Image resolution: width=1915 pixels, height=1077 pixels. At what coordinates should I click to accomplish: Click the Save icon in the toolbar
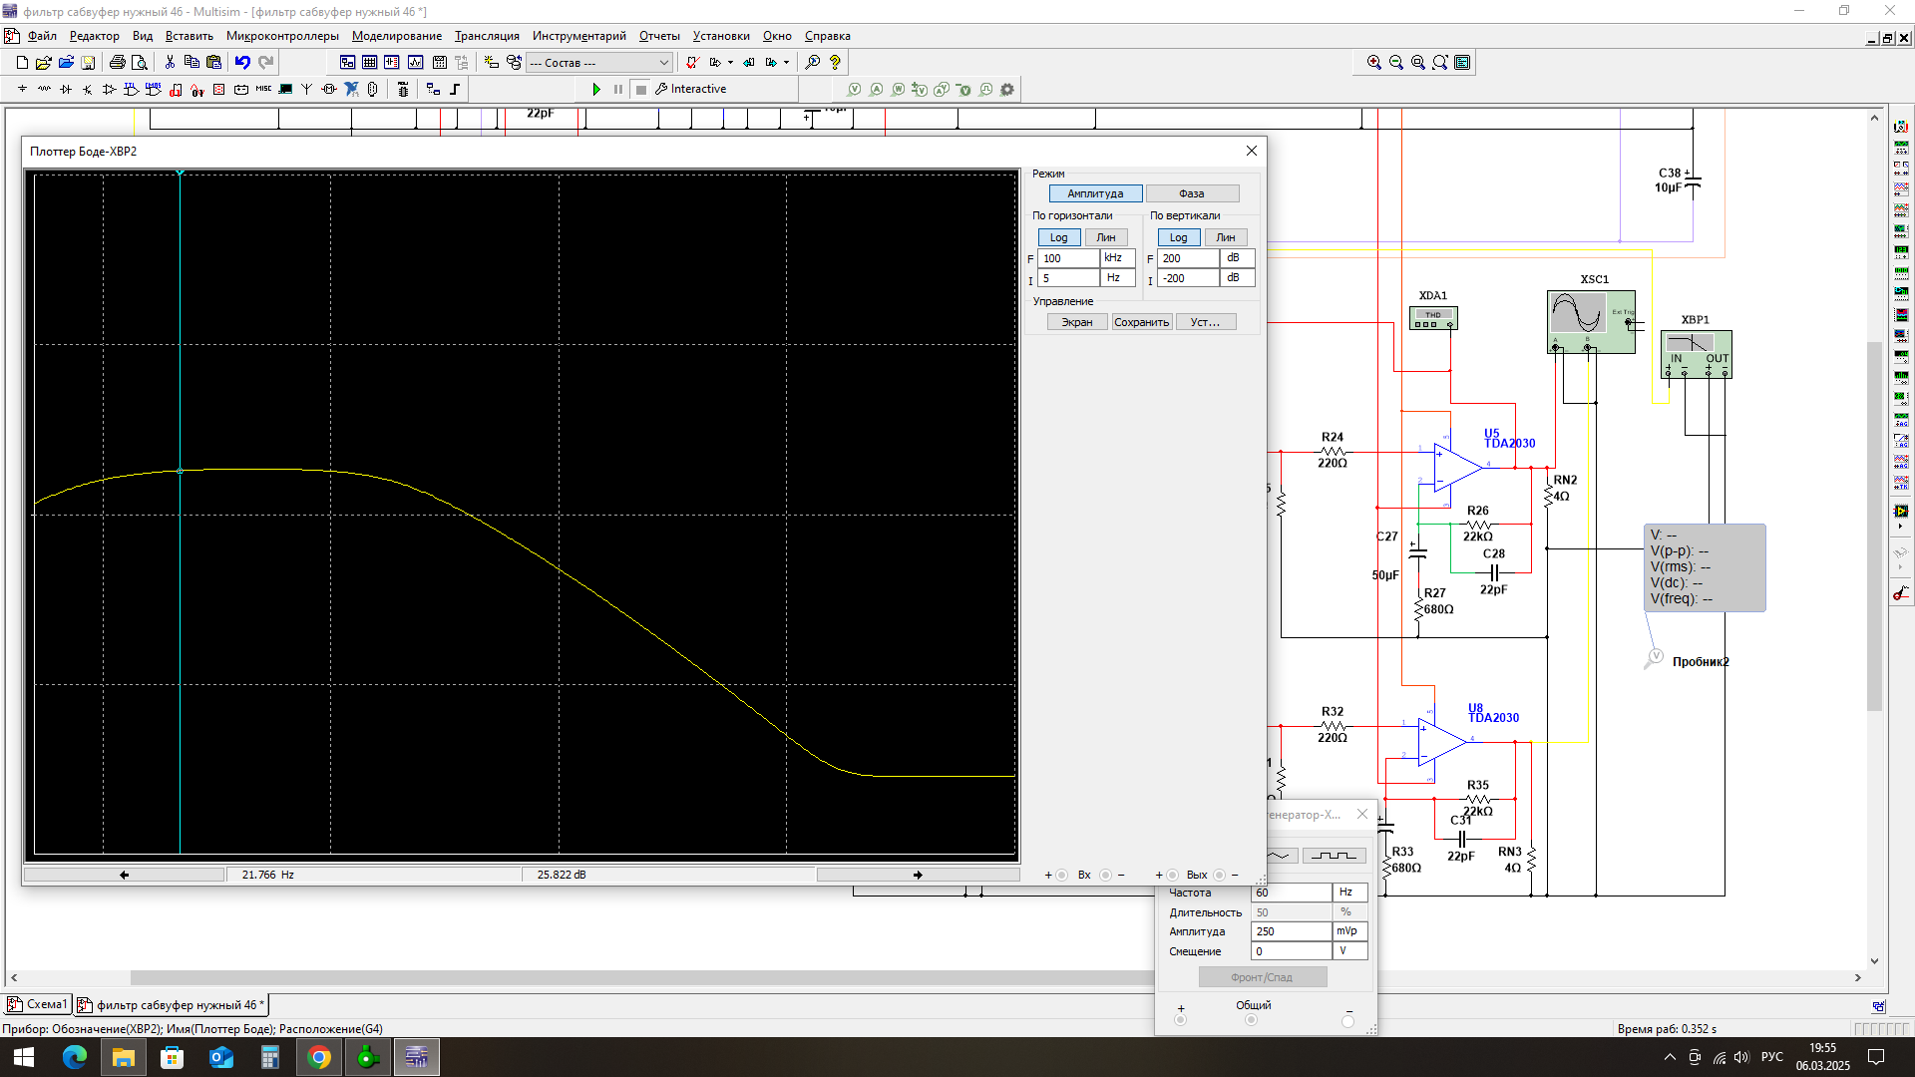pyautogui.click(x=88, y=62)
